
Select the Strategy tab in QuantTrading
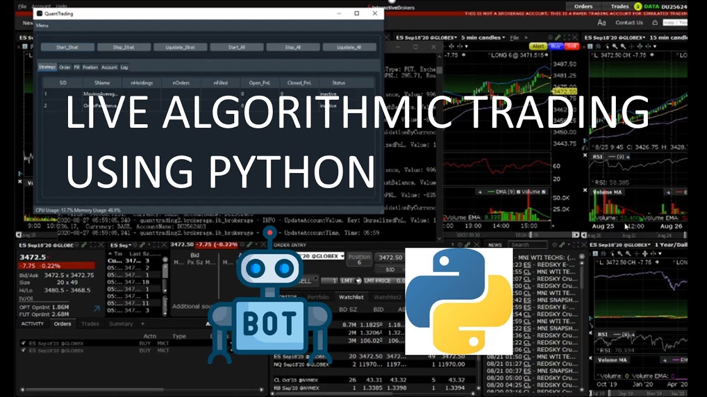(x=47, y=67)
